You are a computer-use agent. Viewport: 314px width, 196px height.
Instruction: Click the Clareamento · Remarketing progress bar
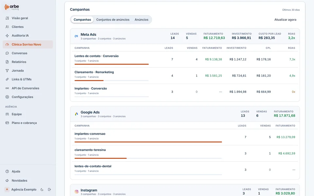click(x=112, y=80)
